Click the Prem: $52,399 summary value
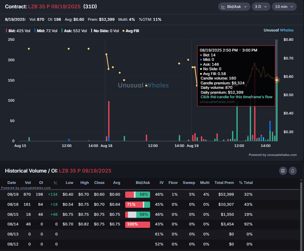 [101, 19]
